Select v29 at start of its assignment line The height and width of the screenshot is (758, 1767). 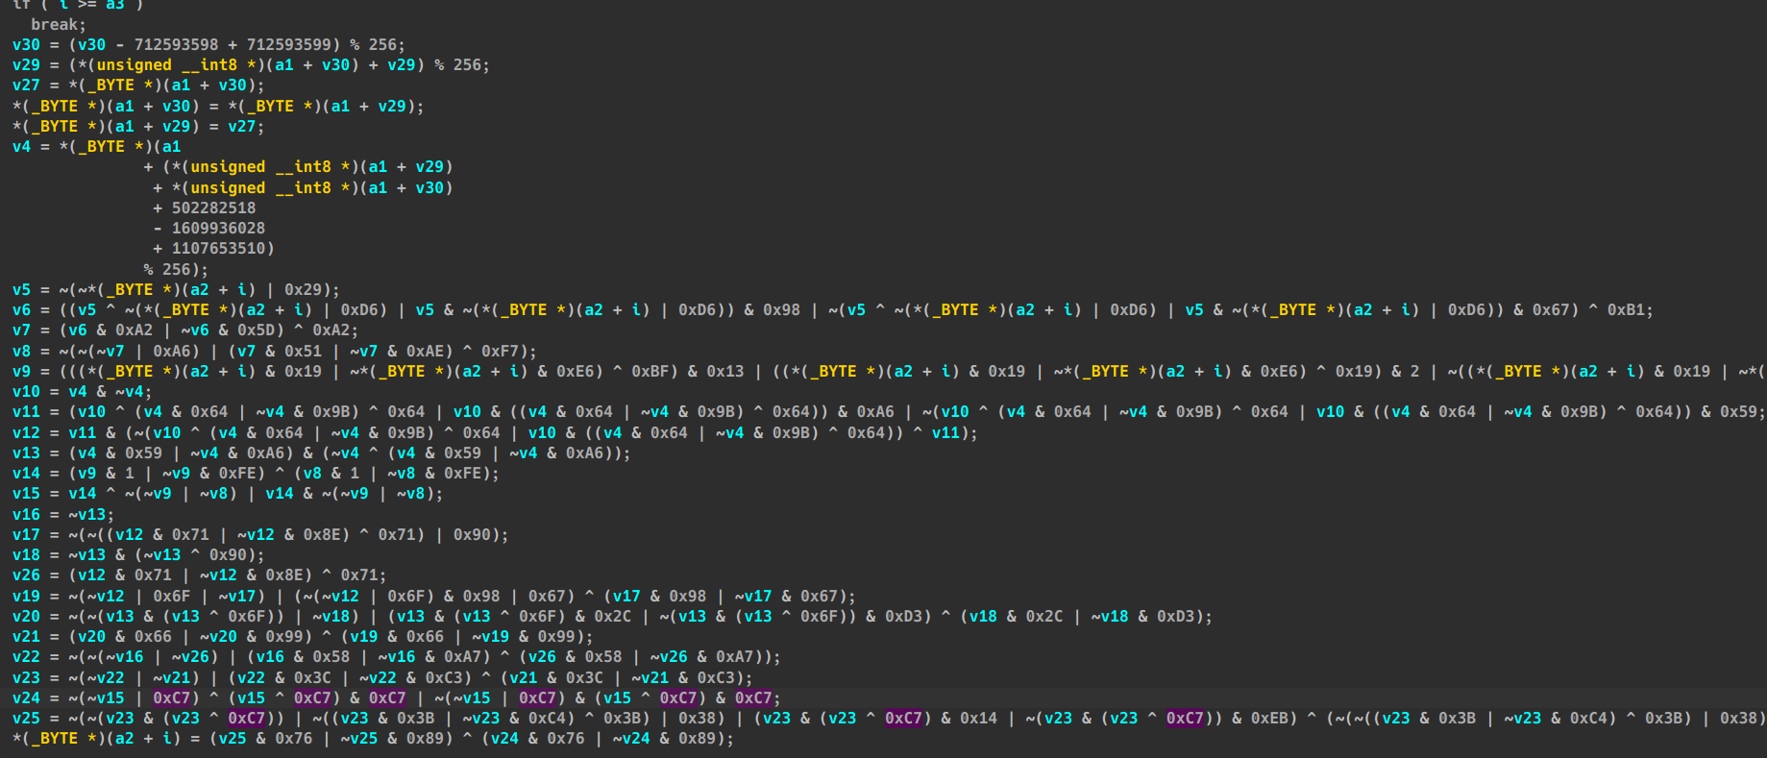coord(26,64)
